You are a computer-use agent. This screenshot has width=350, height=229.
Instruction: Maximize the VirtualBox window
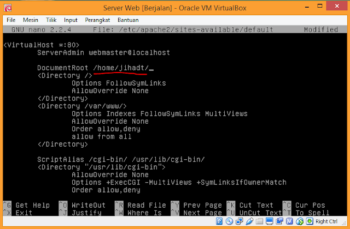[320, 6]
